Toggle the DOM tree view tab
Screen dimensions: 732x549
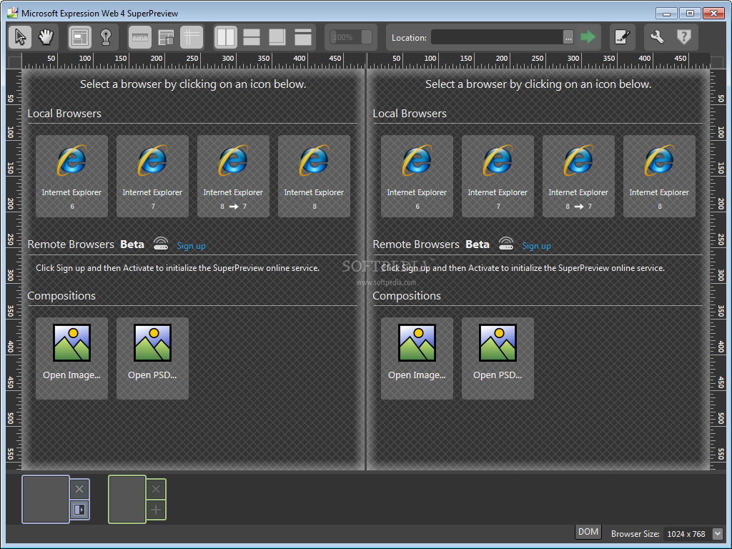(x=588, y=532)
